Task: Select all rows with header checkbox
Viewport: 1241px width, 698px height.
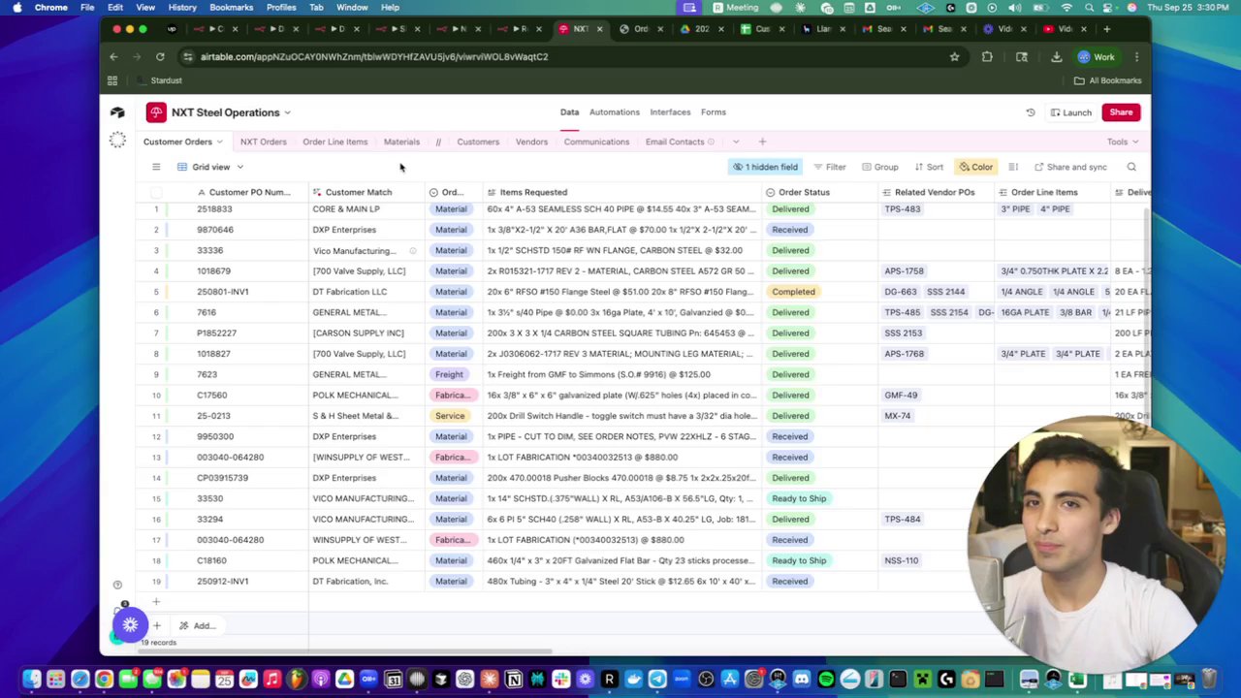Action: 156,192
